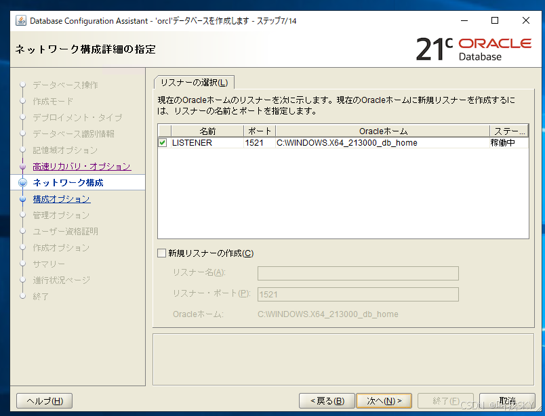Open 構成オプション step link
Viewport: 545px width, 416px height.
(x=62, y=199)
